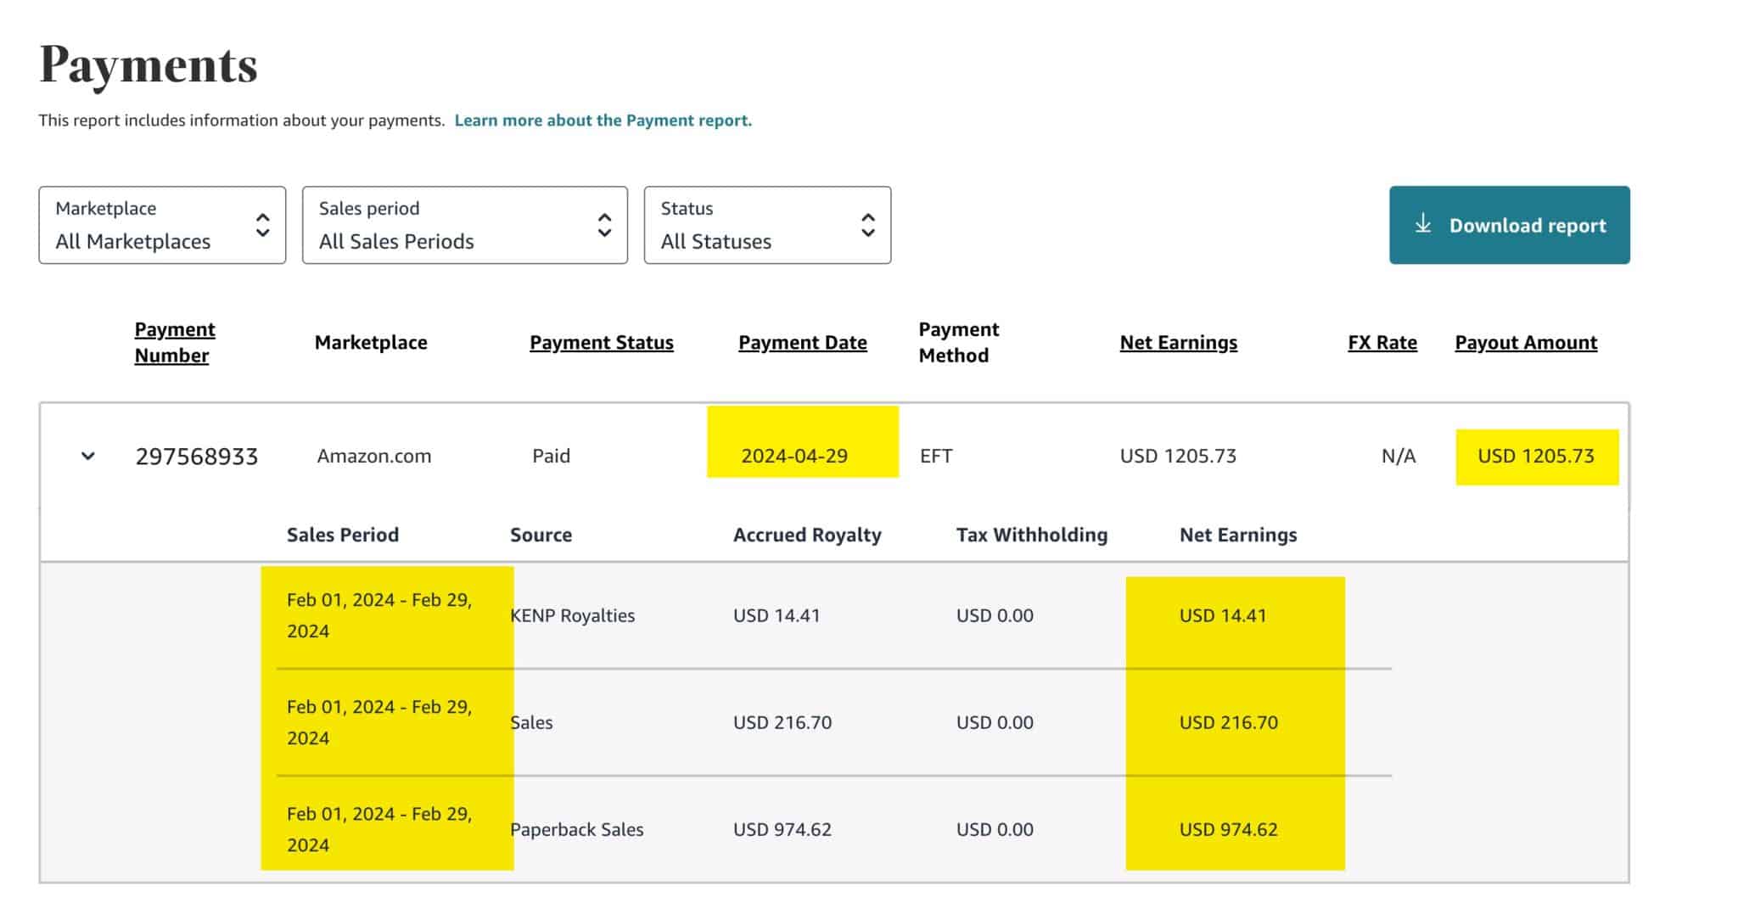Open the Learn more about the Payment report link

(x=603, y=120)
